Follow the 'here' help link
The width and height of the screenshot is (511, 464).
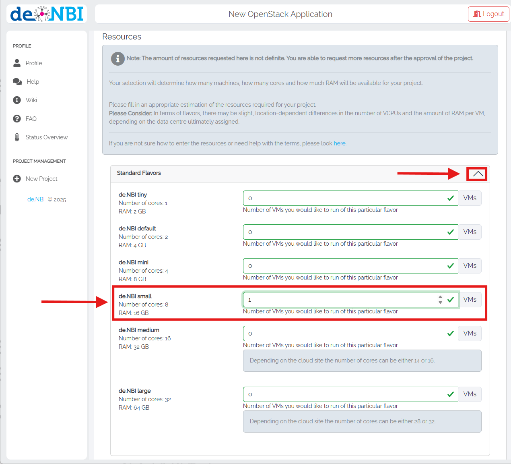pyautogui.click(x=340, y=143)
